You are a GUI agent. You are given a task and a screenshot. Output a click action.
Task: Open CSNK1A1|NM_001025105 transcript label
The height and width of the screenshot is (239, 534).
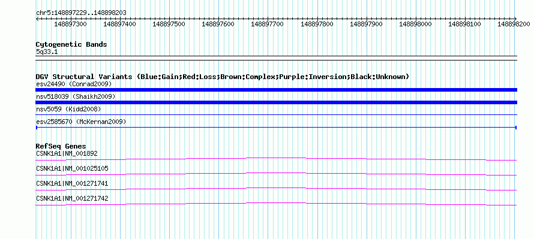(72, 169)
